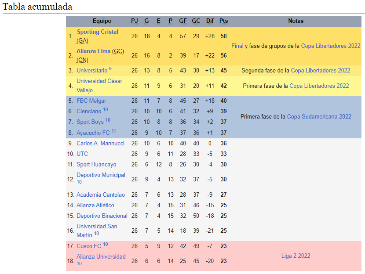Screen dimensions: 365x274
Task: Open the UTC team link
Action: [82, 154]
